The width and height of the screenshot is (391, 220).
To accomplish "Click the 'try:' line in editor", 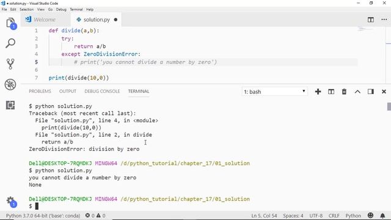I will click(68, 38).
